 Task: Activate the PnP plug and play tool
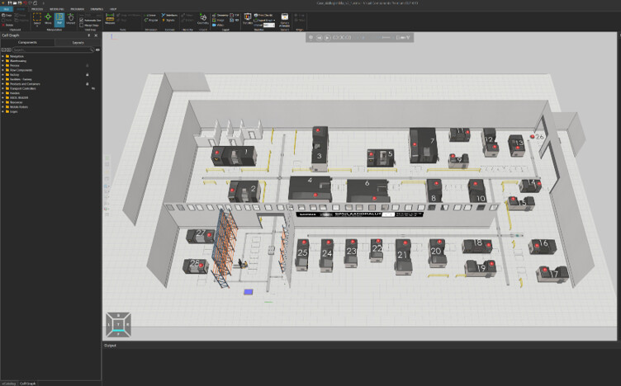click(59, 19)
